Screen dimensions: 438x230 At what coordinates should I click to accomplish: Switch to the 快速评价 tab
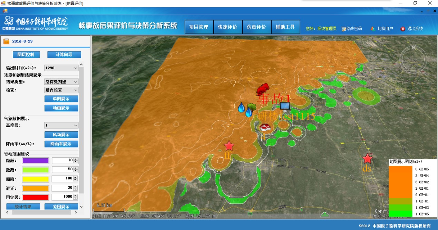pos(227,27)
